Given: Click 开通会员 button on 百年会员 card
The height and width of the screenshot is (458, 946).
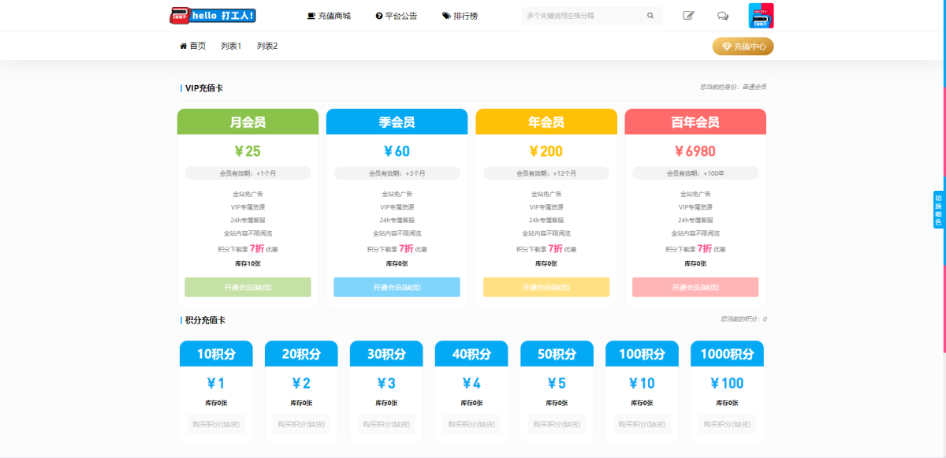Looking at the screenshot, I should click(x=695, y=288).
